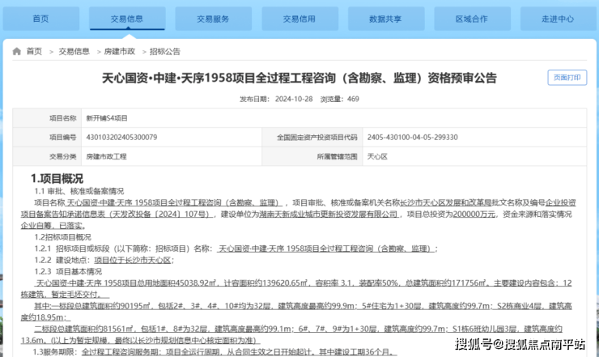This screenshot has width=599, height=357.
Task: Select the project number 430103202405300079
Action: (121, 138)
